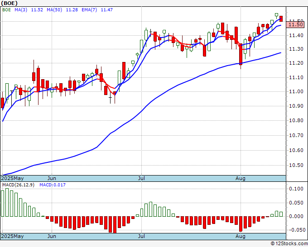Click the 11.30 price axis label
This screenshot has width=308, height=247.
[x=296, y=49]
